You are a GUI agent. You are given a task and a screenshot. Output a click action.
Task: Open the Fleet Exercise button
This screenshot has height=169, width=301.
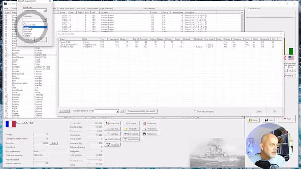click(x=131, y=134)
